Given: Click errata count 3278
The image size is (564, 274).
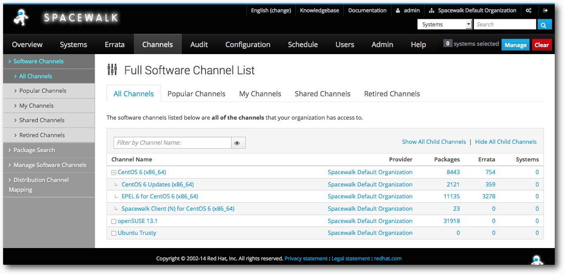Looking at the screenshot, I should (489, 196).
